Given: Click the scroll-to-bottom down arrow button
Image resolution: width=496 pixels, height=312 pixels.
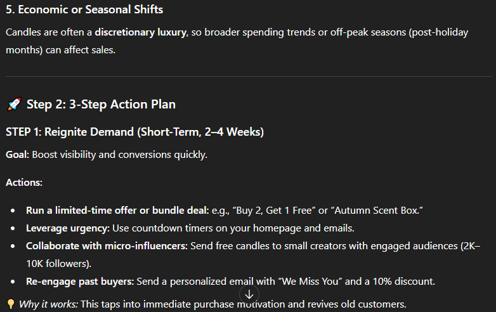Looking at the screenshot, I should (x=249, y=294).
